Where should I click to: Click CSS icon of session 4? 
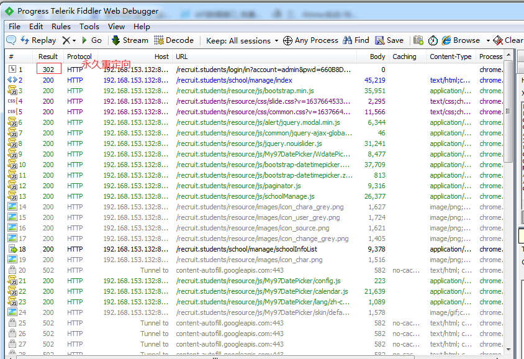12,101
